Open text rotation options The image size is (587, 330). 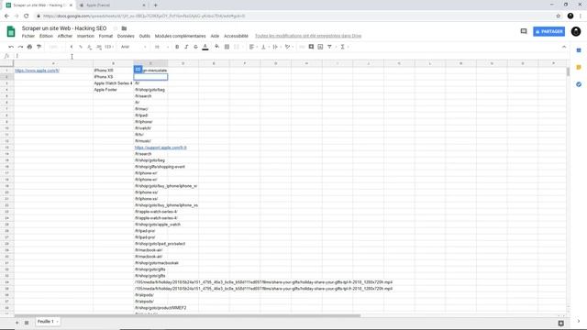click(288, 47)
